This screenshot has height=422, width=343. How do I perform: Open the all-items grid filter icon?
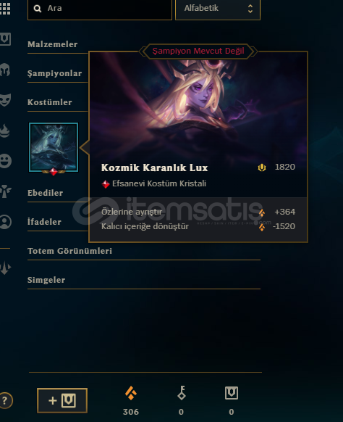[5, 9]
